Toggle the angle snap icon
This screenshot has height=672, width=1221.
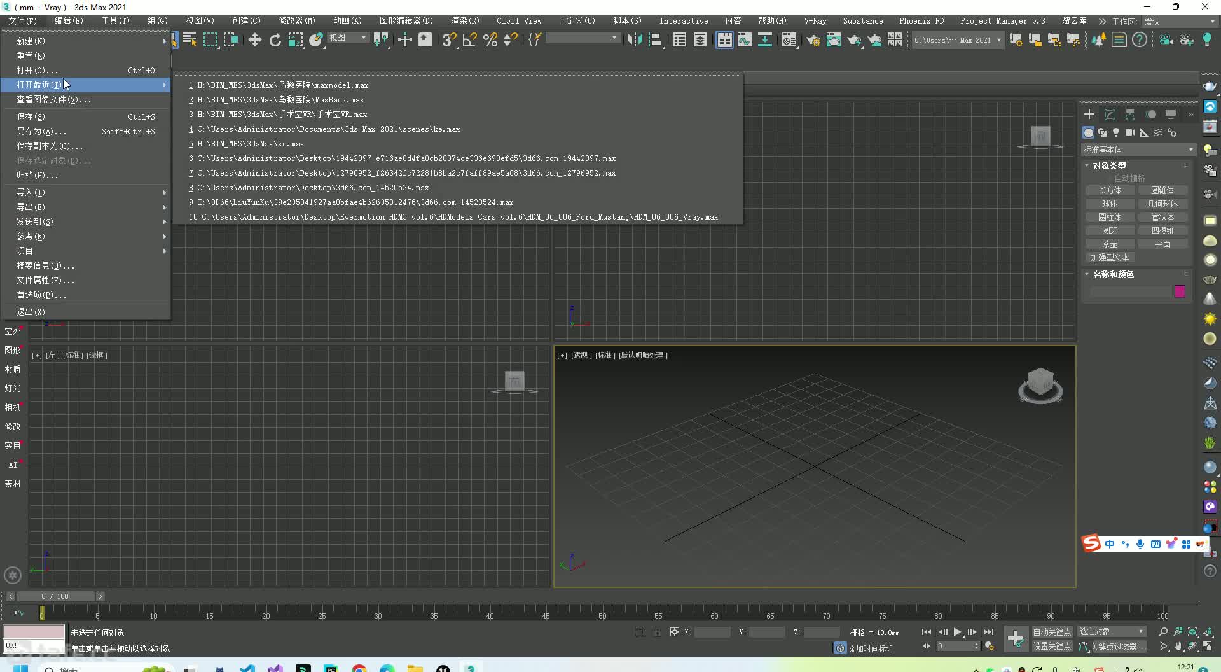point(469,40)
